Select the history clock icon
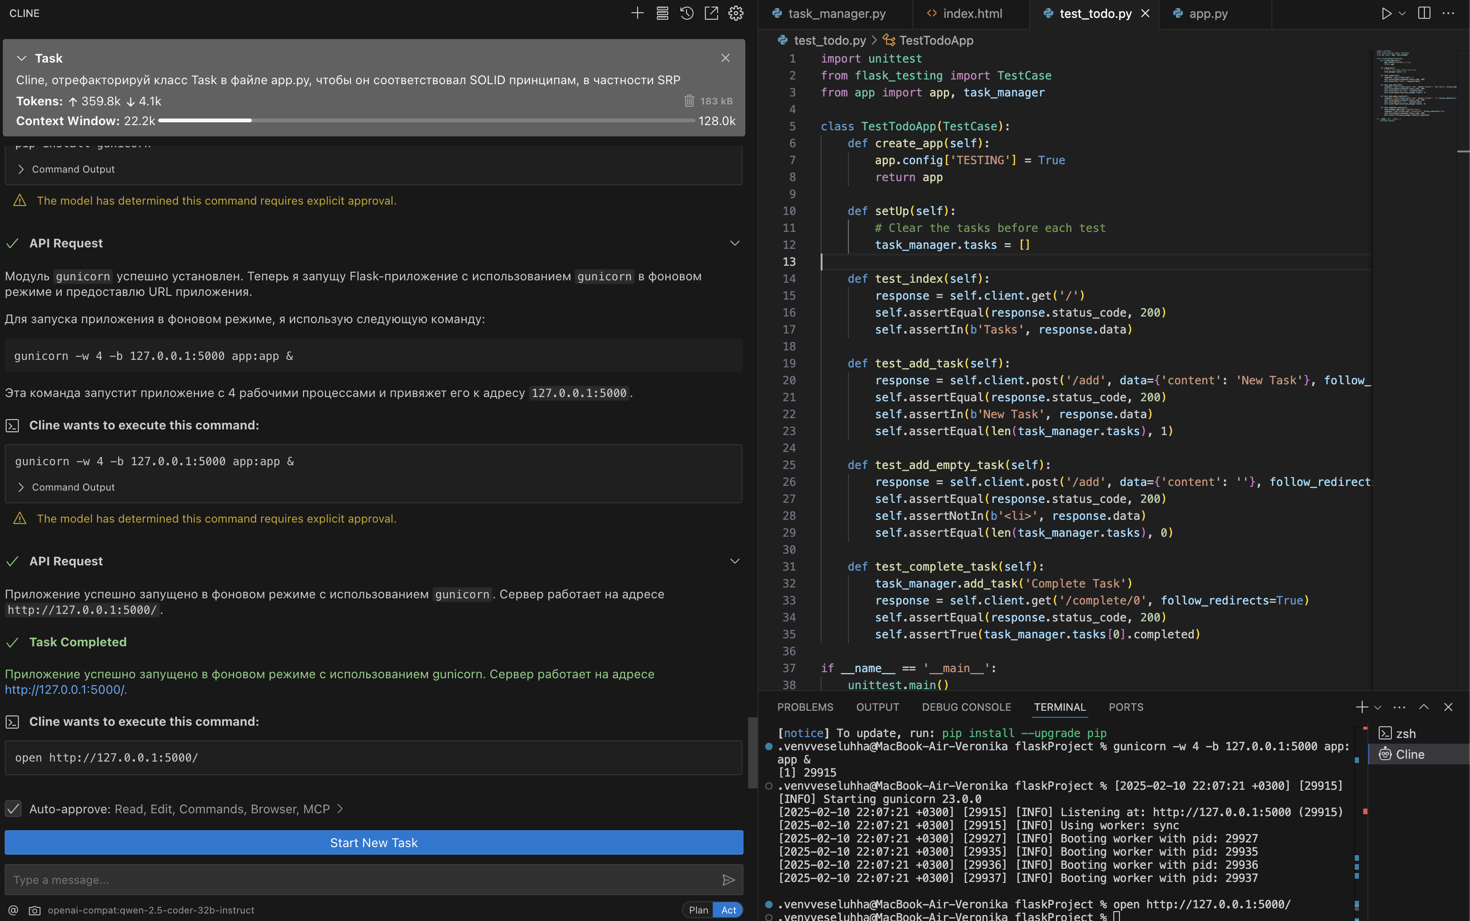The image size is (1470, 921). click(686, 13)
